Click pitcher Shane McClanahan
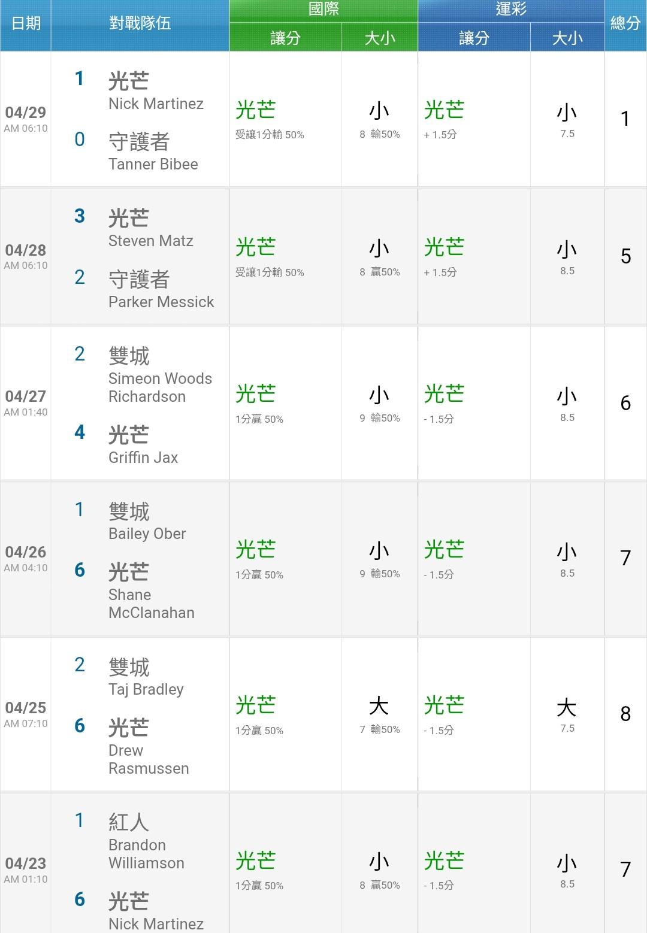 [152, 604]
